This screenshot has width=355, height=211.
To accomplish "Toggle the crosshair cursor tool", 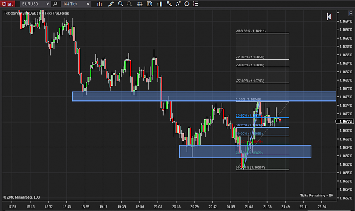I will click(140, 4).
